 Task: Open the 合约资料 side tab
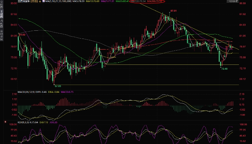(1, 35)
